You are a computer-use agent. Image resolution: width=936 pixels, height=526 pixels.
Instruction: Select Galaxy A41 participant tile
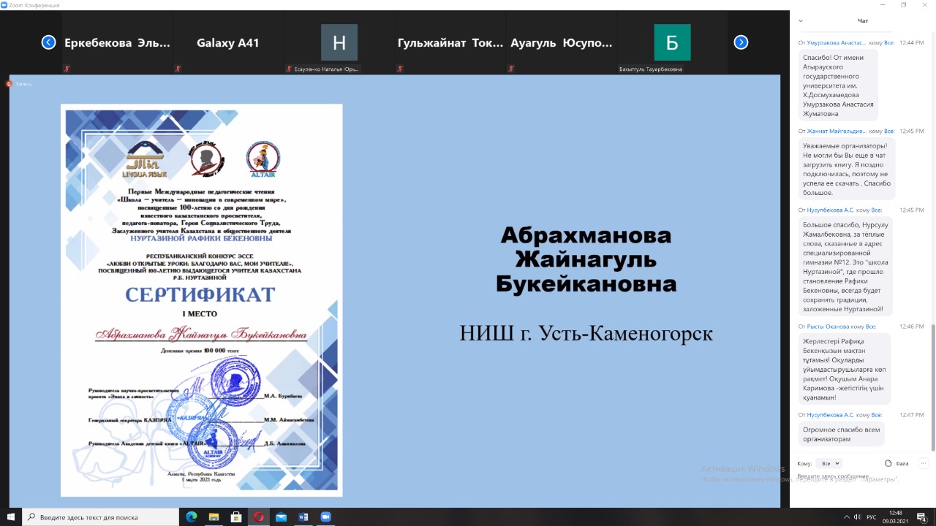pyautogui.click(x=228, y=43)
